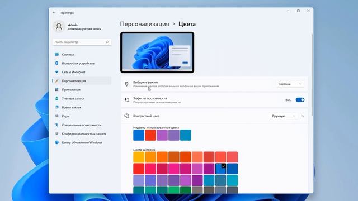This screenshot has width=358, height=201.
Task: Click the Специальные возможности accessibility icon
Action: [56, 125]
